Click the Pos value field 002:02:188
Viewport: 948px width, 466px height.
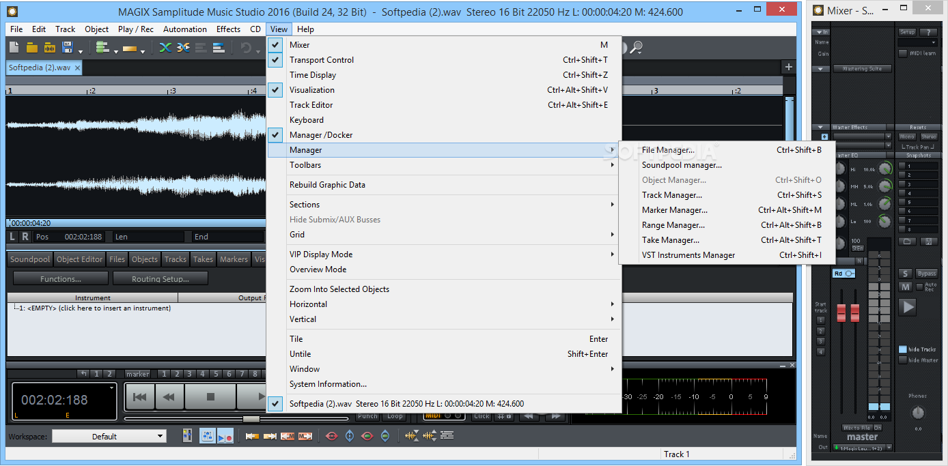point(83,237)
